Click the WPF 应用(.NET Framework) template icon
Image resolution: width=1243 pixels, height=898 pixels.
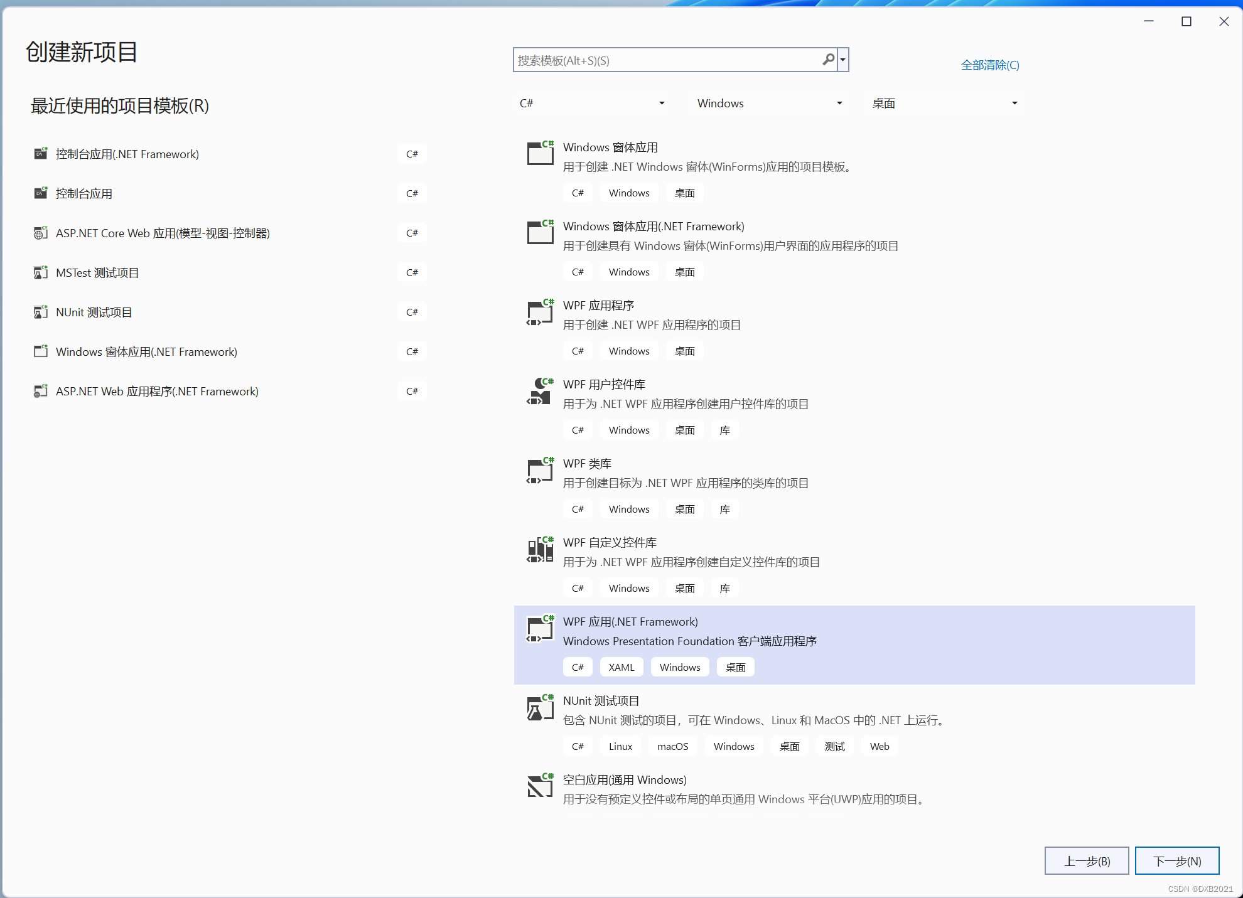click(541, 628)
